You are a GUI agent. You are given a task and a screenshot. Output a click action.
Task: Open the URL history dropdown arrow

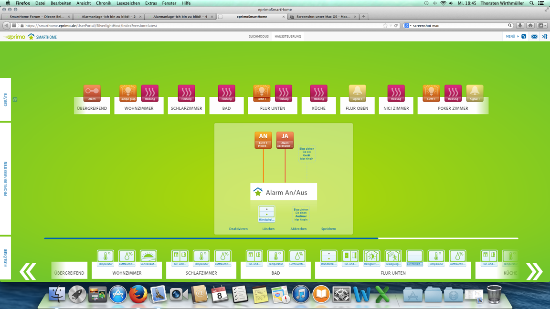[x=391, y=26]
